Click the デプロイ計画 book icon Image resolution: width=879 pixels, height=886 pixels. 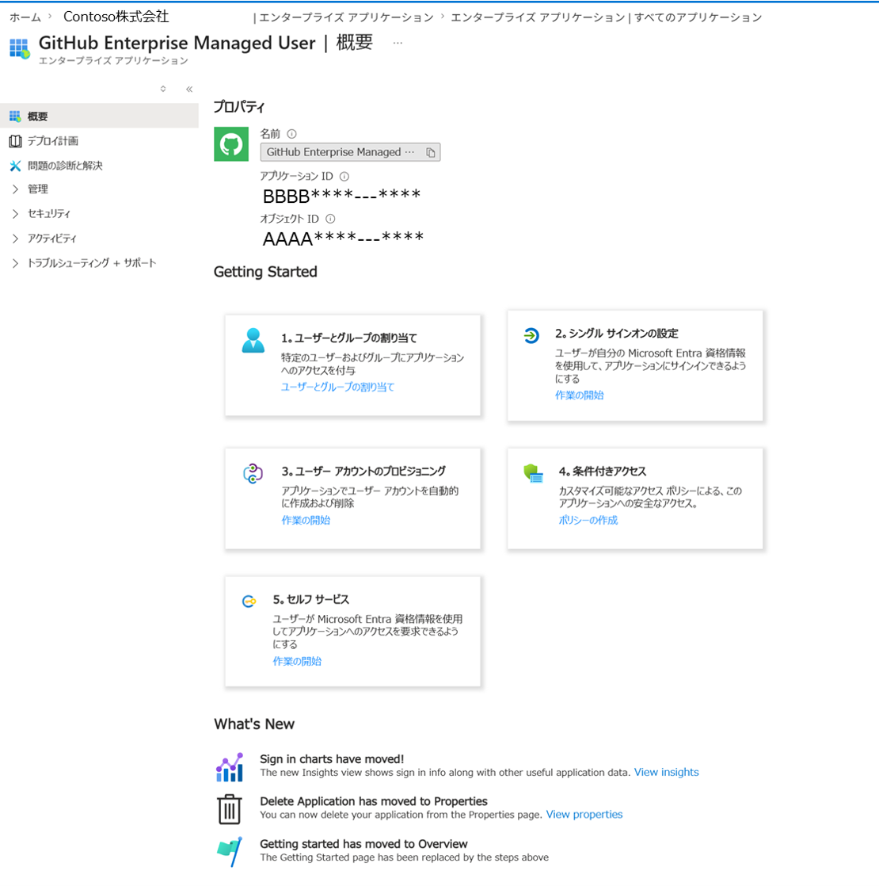15,141
